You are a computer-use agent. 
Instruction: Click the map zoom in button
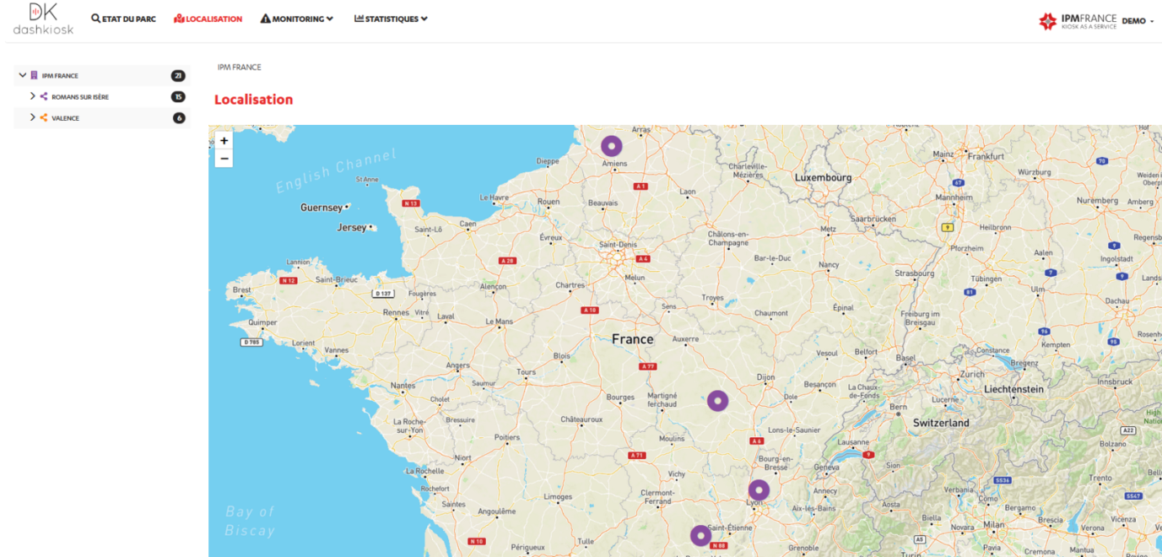pos(223,140)
